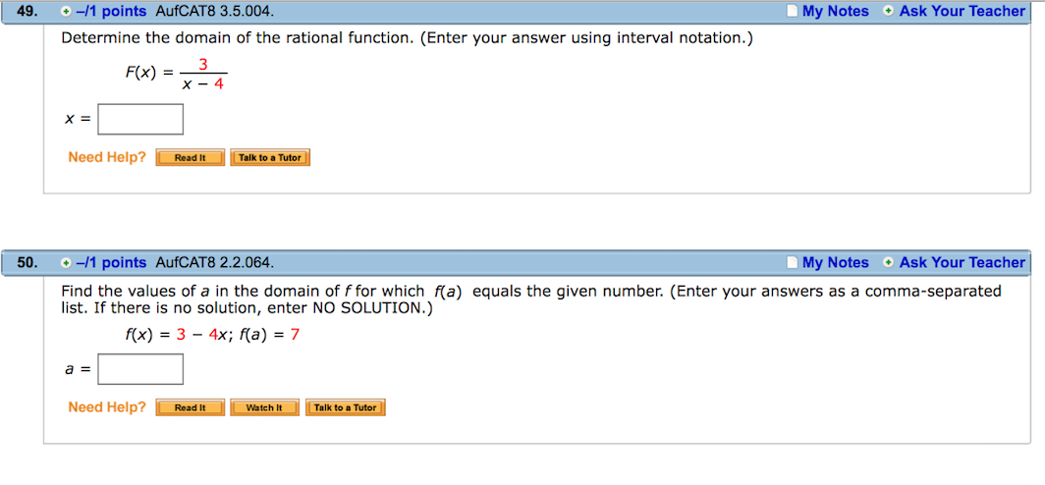This screenshot has height=485, width=1045.
Task: Open My Notes link for question 49
Action: [x=836, y=12]
